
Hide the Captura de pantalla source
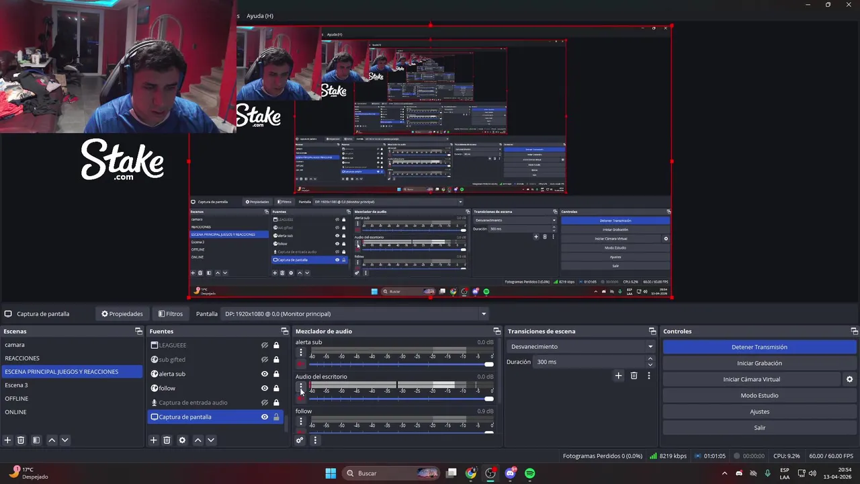(x=265, y=417)
